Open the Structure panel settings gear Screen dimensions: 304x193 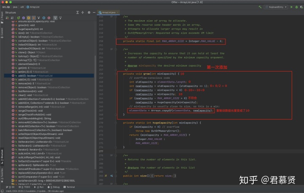coord(89,12)
